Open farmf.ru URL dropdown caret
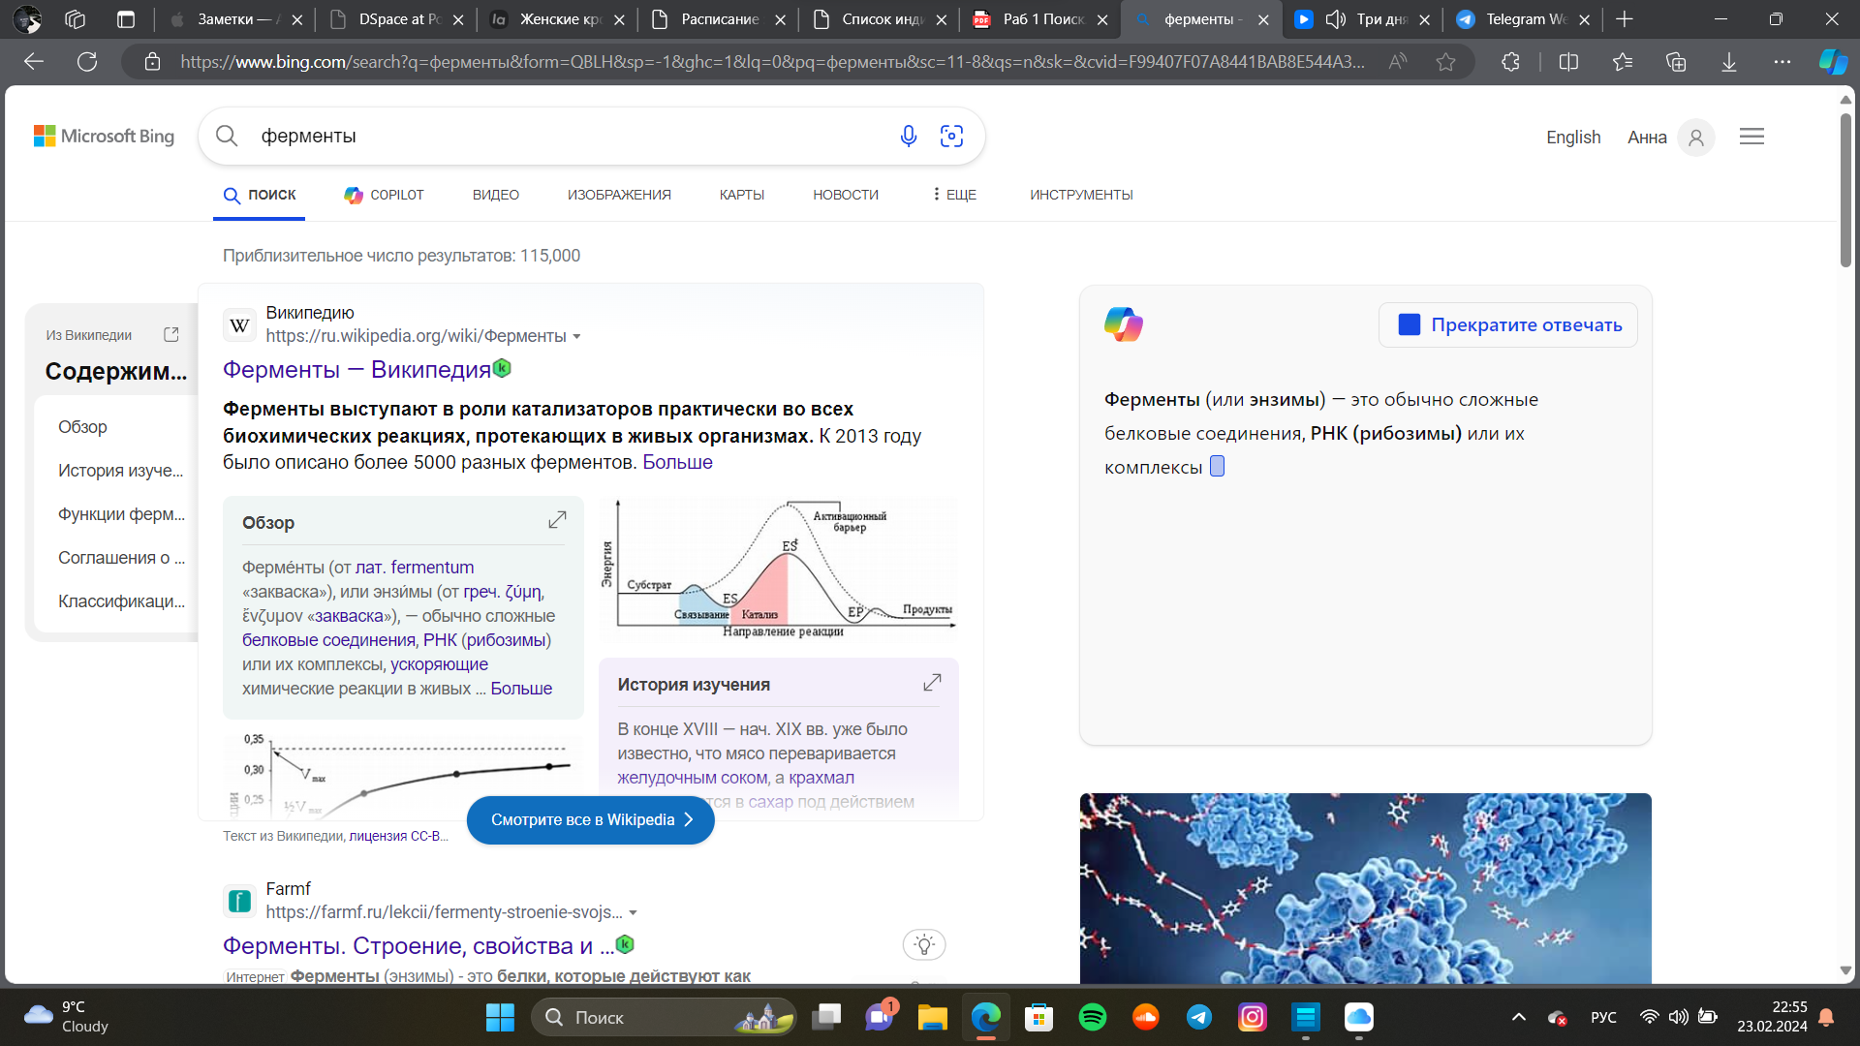This screenshot has height=1046, width=1860. [x=633, y=913]
